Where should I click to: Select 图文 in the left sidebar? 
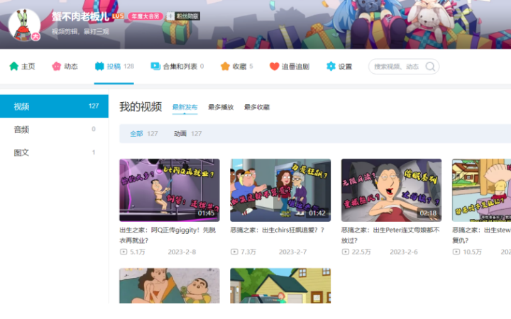[54, 152]
